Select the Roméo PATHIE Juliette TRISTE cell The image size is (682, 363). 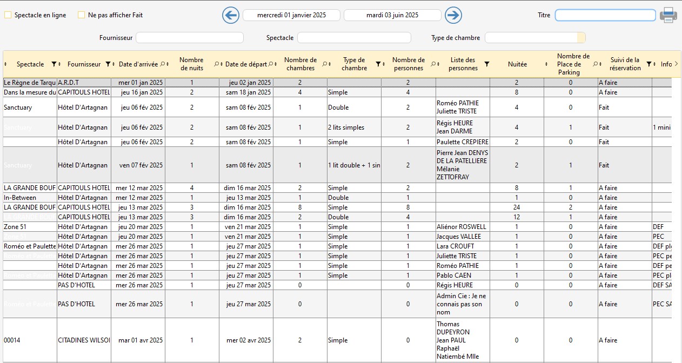463,107
